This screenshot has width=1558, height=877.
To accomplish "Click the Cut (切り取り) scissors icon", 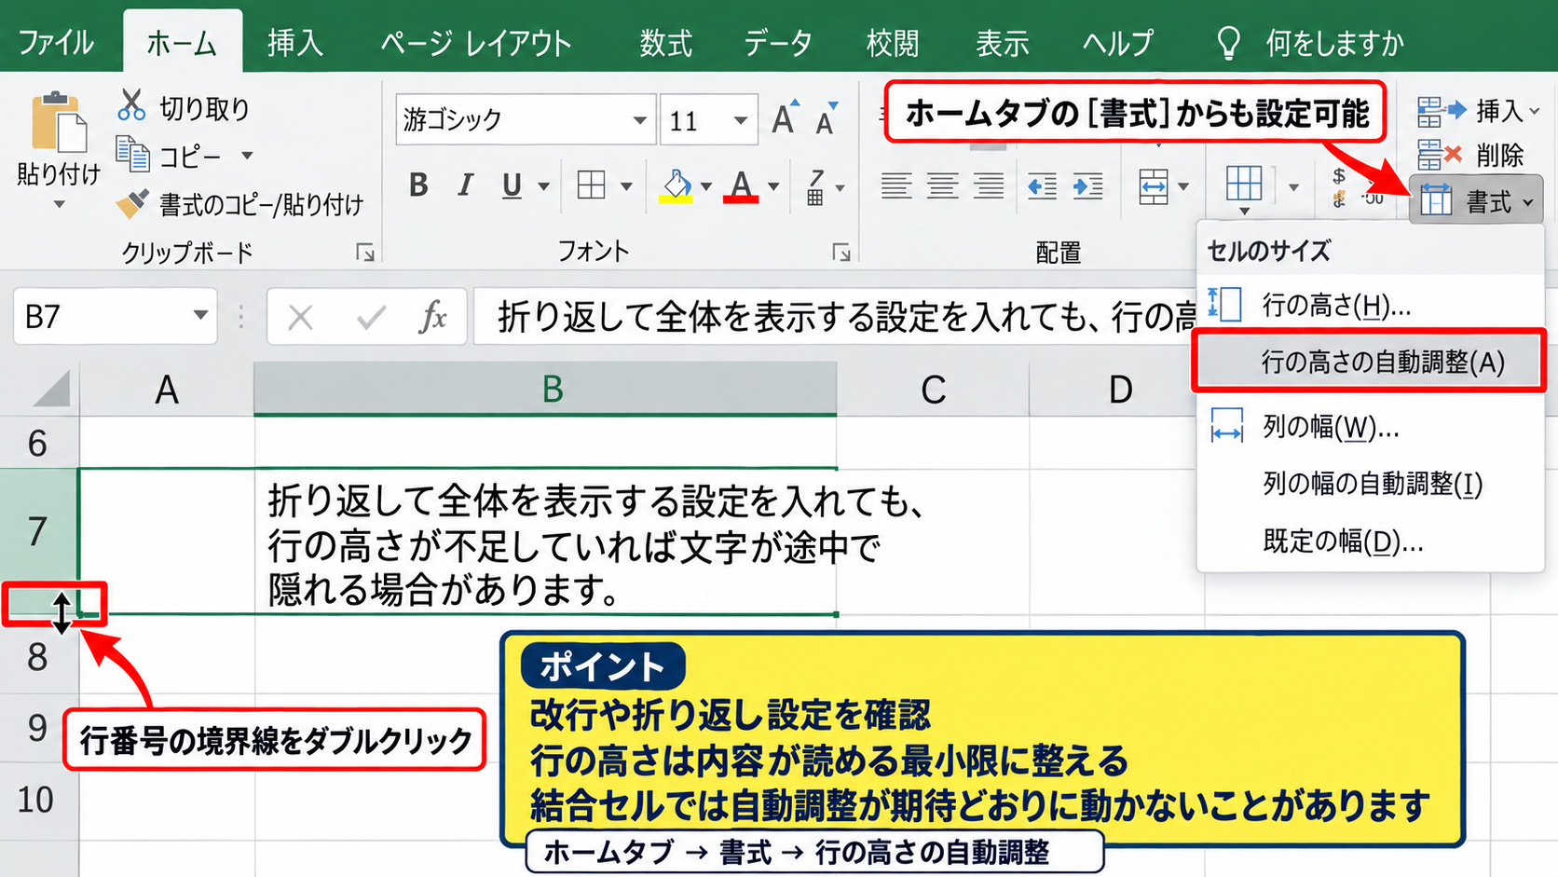I will click(x=131, y=105).
